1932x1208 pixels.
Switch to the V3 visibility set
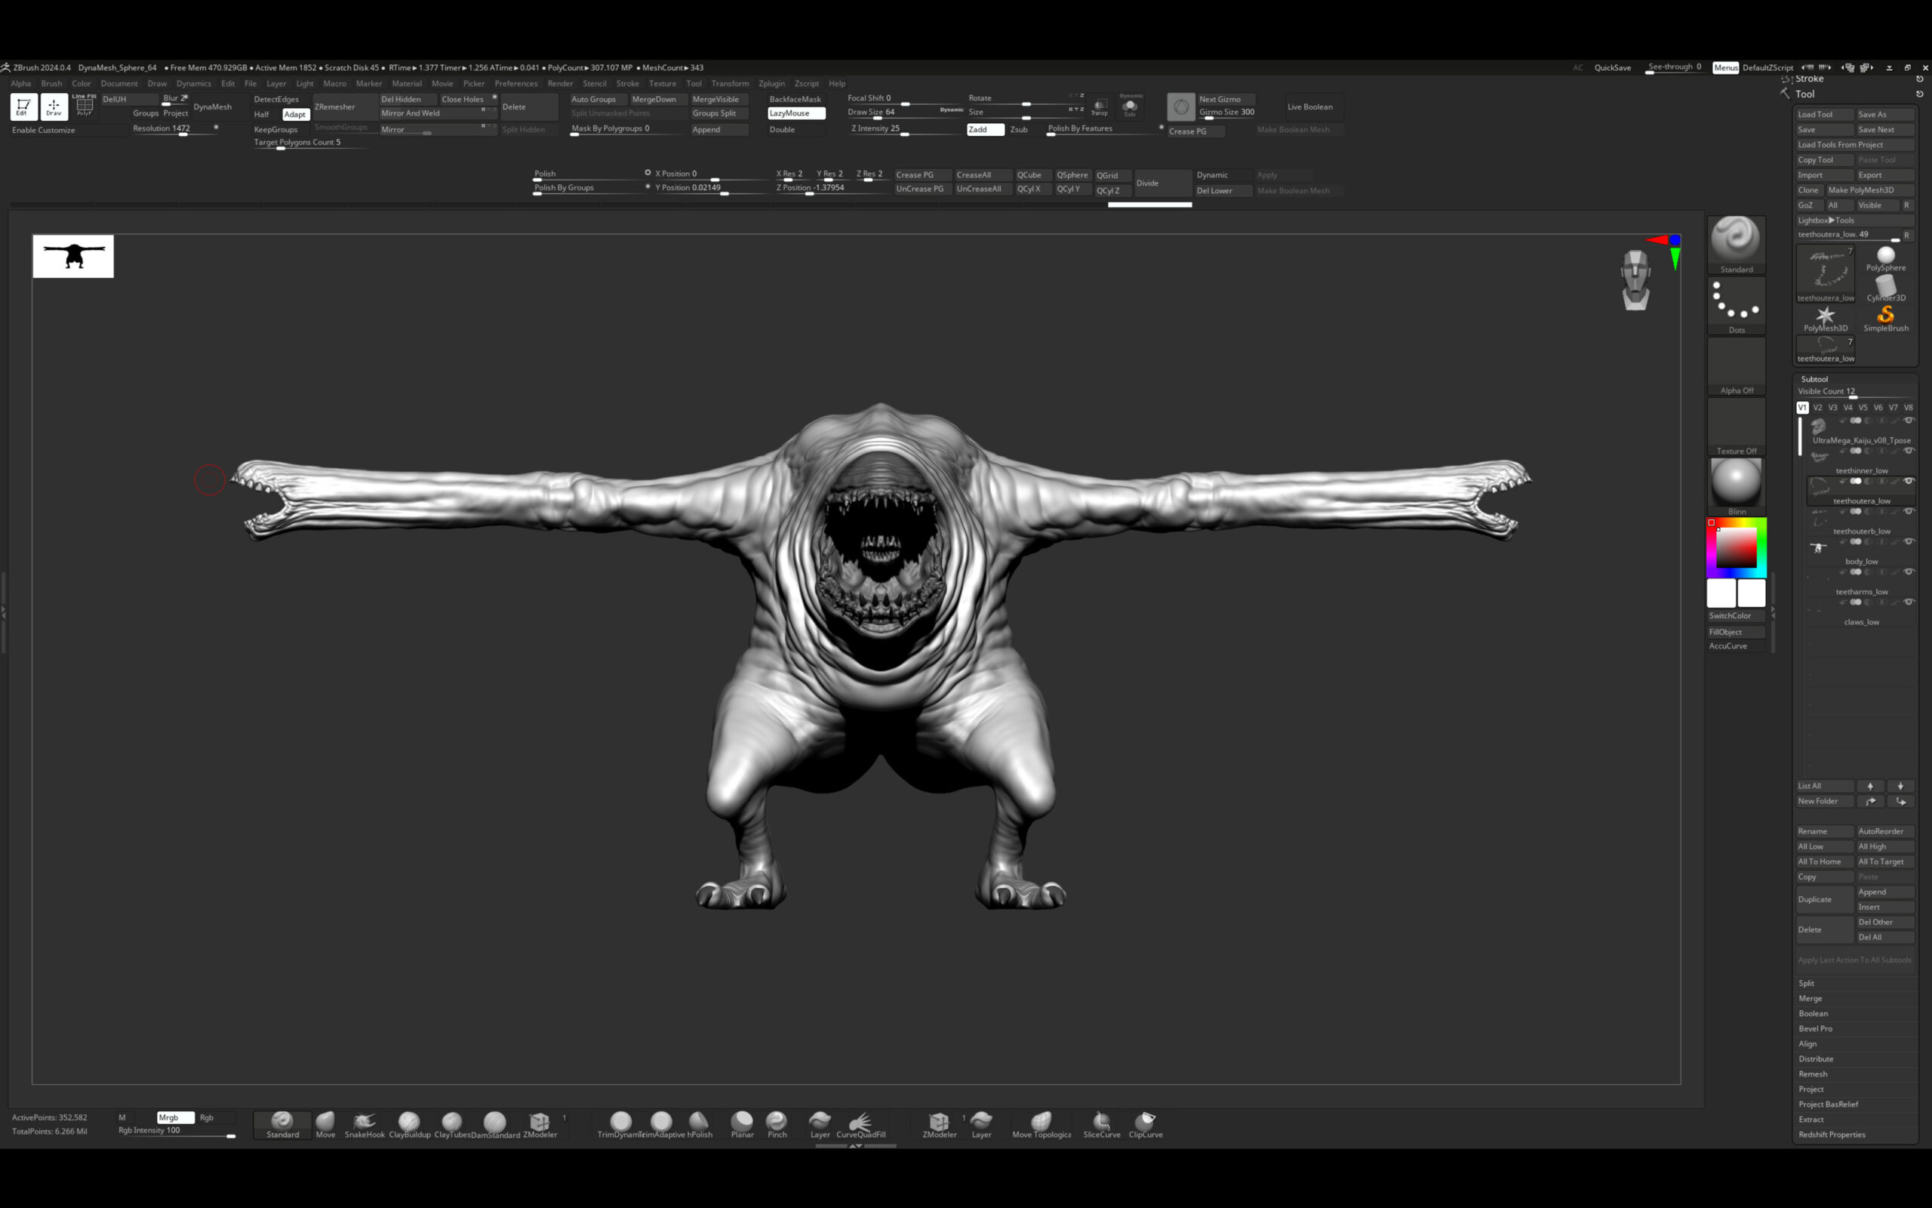tap(1832, 408)
